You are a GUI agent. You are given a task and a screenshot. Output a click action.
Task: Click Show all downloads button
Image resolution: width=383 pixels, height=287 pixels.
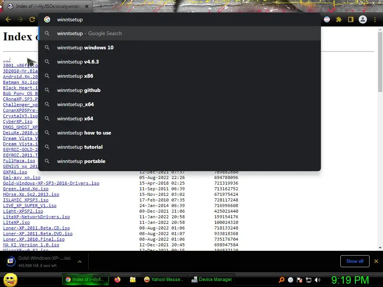pyautogui.click(x=355, y=261)
